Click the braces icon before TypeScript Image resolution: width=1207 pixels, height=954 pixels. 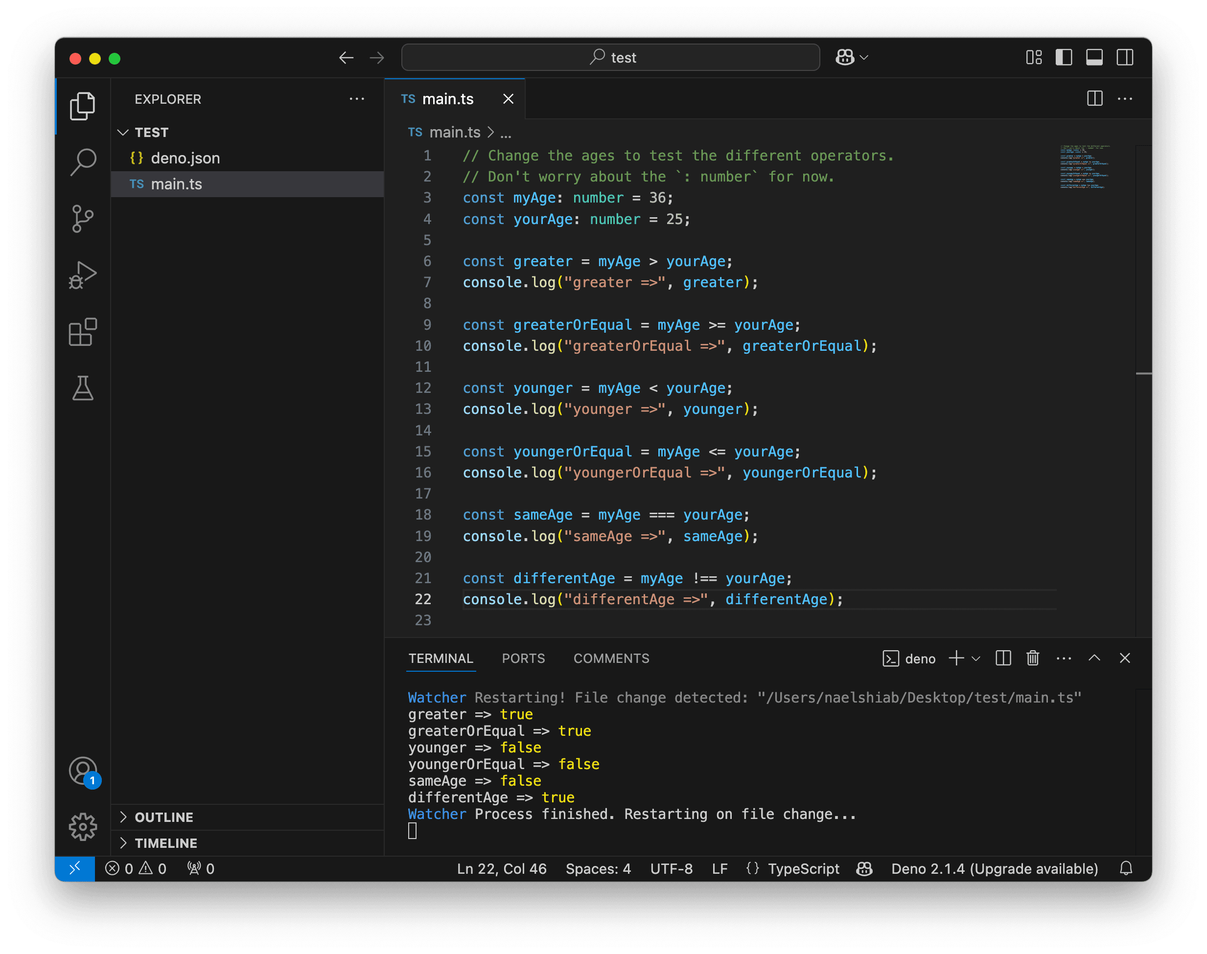click(x=752, y=868)
